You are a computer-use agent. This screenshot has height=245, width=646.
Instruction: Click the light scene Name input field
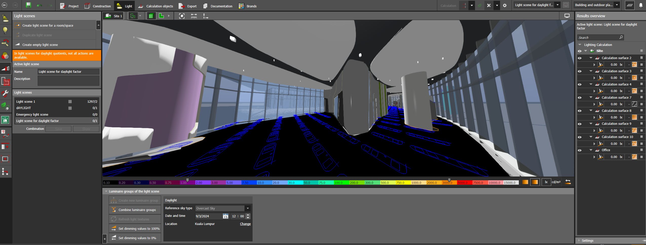(x=68, y=72)
